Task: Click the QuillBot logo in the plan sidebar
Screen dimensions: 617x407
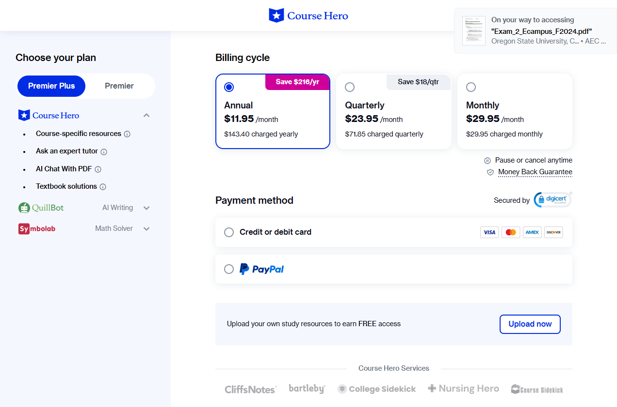Action: click(x=41, y=208)
